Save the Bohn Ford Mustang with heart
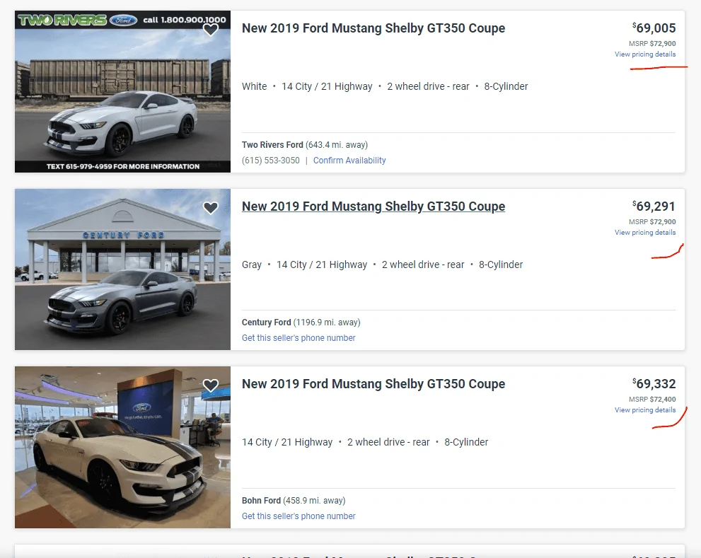The image size is (701, 558). 211,385
